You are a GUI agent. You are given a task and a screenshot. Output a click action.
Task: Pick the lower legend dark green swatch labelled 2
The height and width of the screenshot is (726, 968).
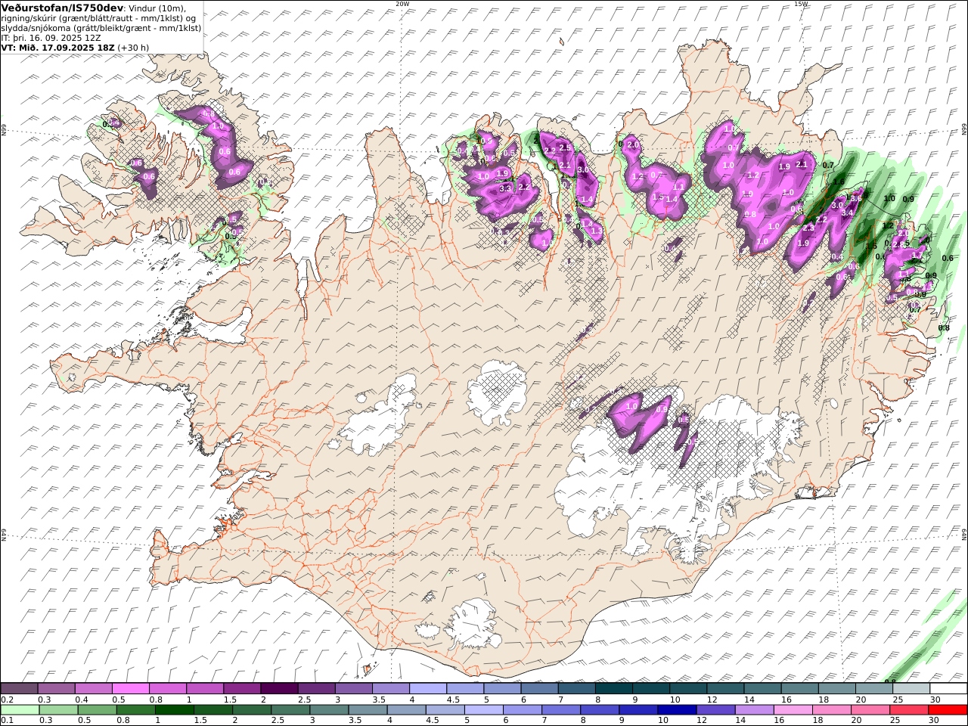point(252,710)
